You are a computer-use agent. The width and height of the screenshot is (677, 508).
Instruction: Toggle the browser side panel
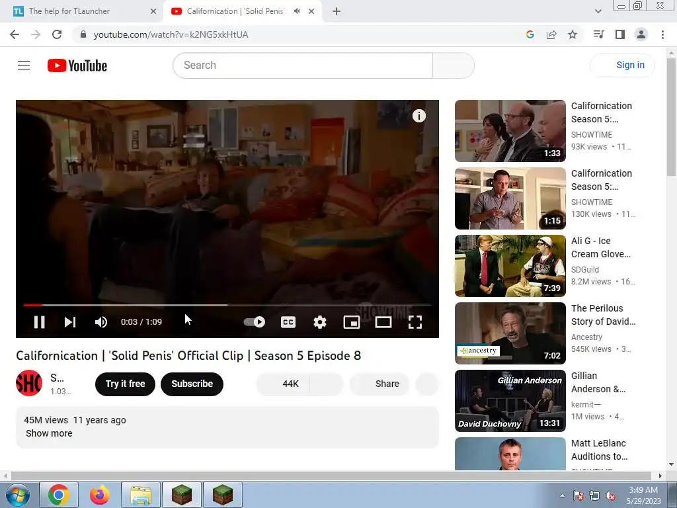point(620,34)
